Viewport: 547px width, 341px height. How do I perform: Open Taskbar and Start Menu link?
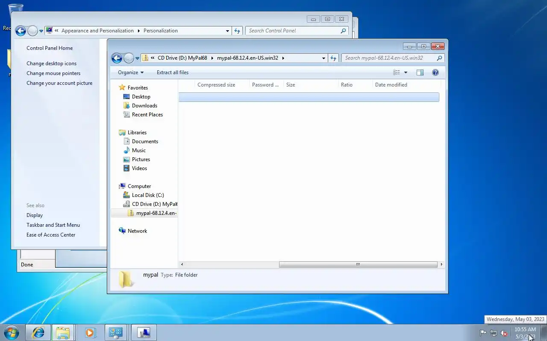click(53, 225)
